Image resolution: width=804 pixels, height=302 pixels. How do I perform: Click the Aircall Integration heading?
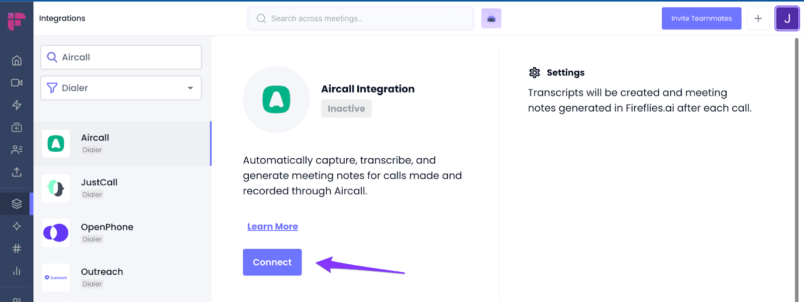(x=368, y=89)
